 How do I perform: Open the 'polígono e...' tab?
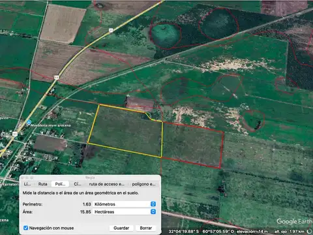click(143, 184)
